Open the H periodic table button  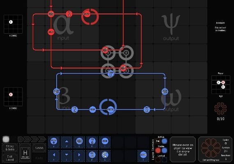click(x=25, y=153)
